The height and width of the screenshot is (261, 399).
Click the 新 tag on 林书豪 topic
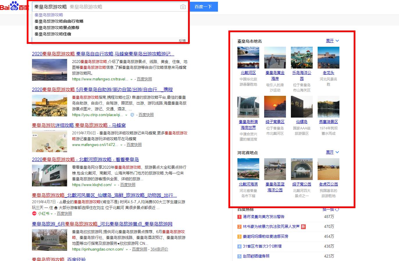pos(303,226)
